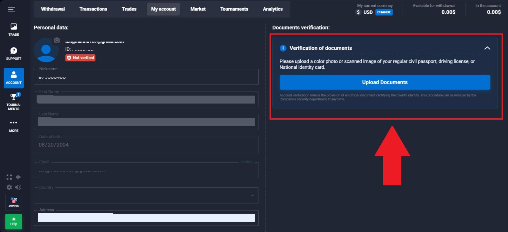Viewport: 508px width, 232px height.
Task: Open the hamburger menu icon
Action: [x=11, y=9]
